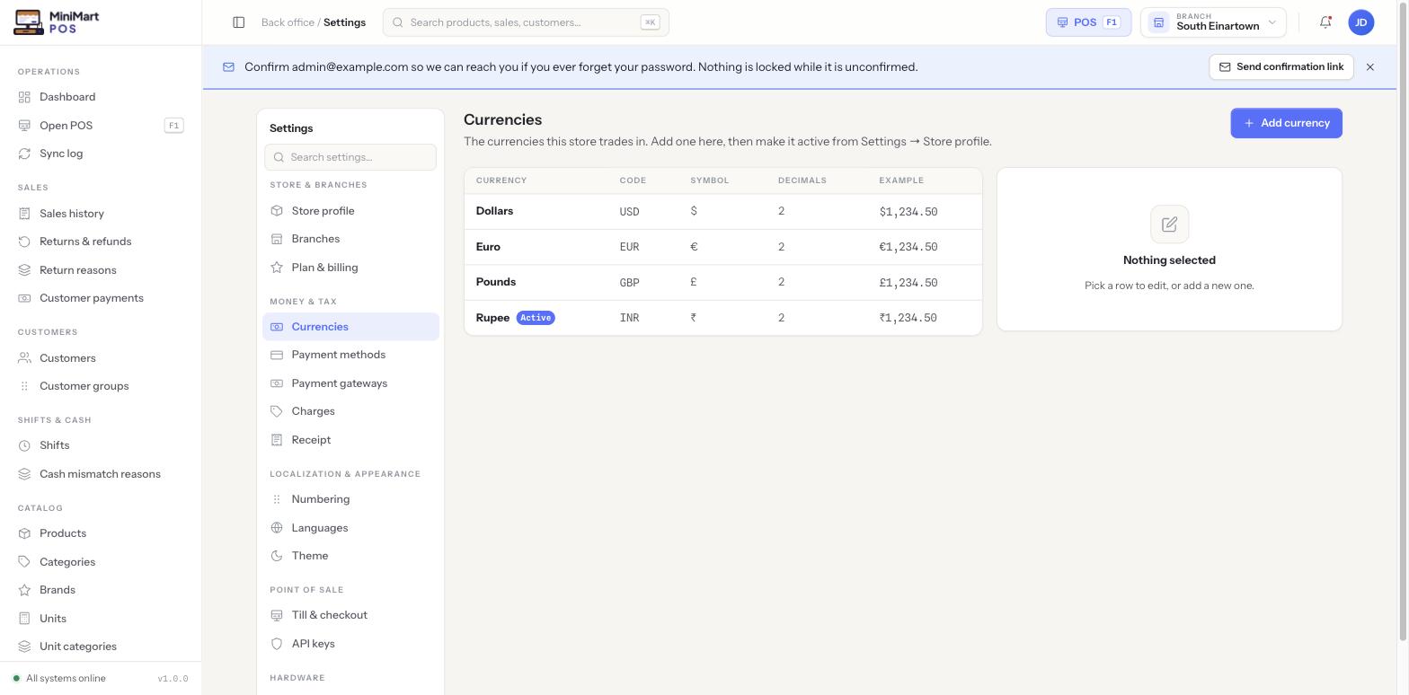Click the Search settings input
Image resolution: width=1409 pixels, height=695 pixels.
tap(350, 157)
